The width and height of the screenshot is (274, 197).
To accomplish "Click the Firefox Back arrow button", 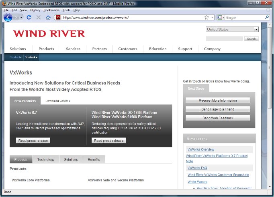I will tap(8, 18).
